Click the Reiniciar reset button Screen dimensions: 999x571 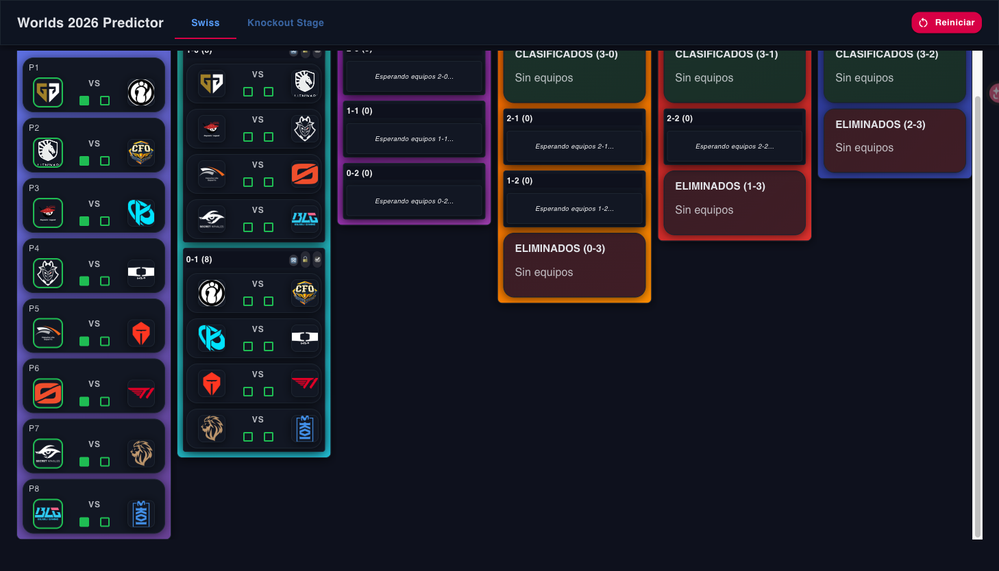click(x=947, y=23)
